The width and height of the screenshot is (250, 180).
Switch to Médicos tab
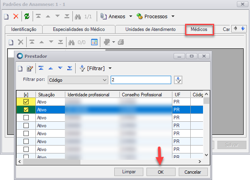pos(199,29)
